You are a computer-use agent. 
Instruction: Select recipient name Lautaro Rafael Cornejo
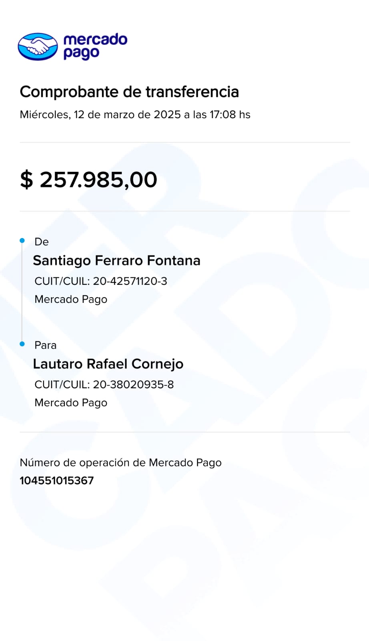(108, 364)
